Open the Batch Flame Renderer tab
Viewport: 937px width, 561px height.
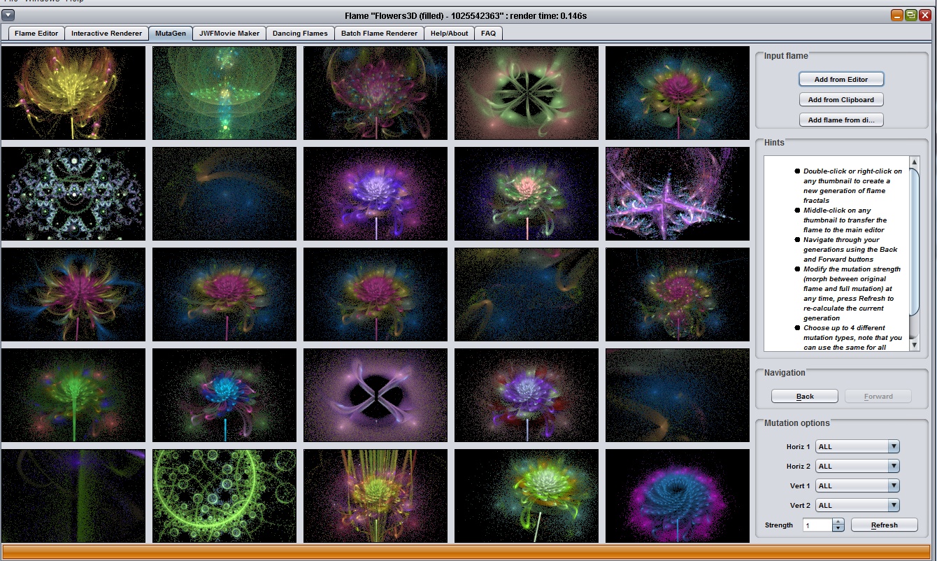tap(379, 33)
